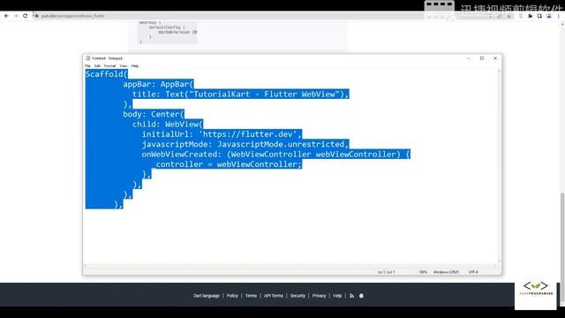Click the 'appBar: AppBar(' line
Viewport: 565px width, 318px height.
[158, 85]
